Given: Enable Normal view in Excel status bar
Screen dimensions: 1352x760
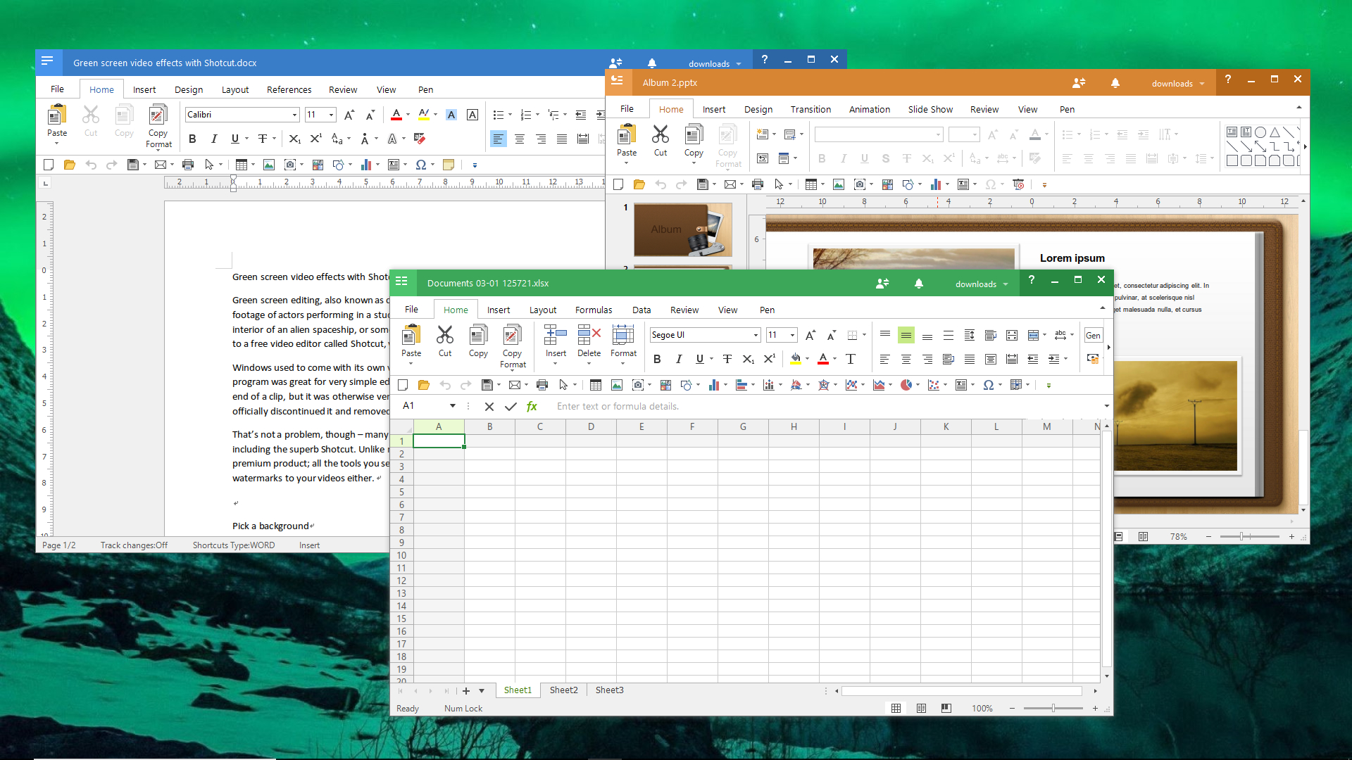Looking at the screenshot, I should [896, 708].
